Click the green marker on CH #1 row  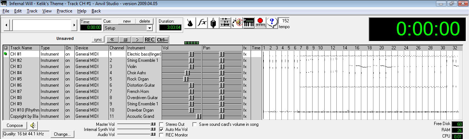tap(5, 54)
